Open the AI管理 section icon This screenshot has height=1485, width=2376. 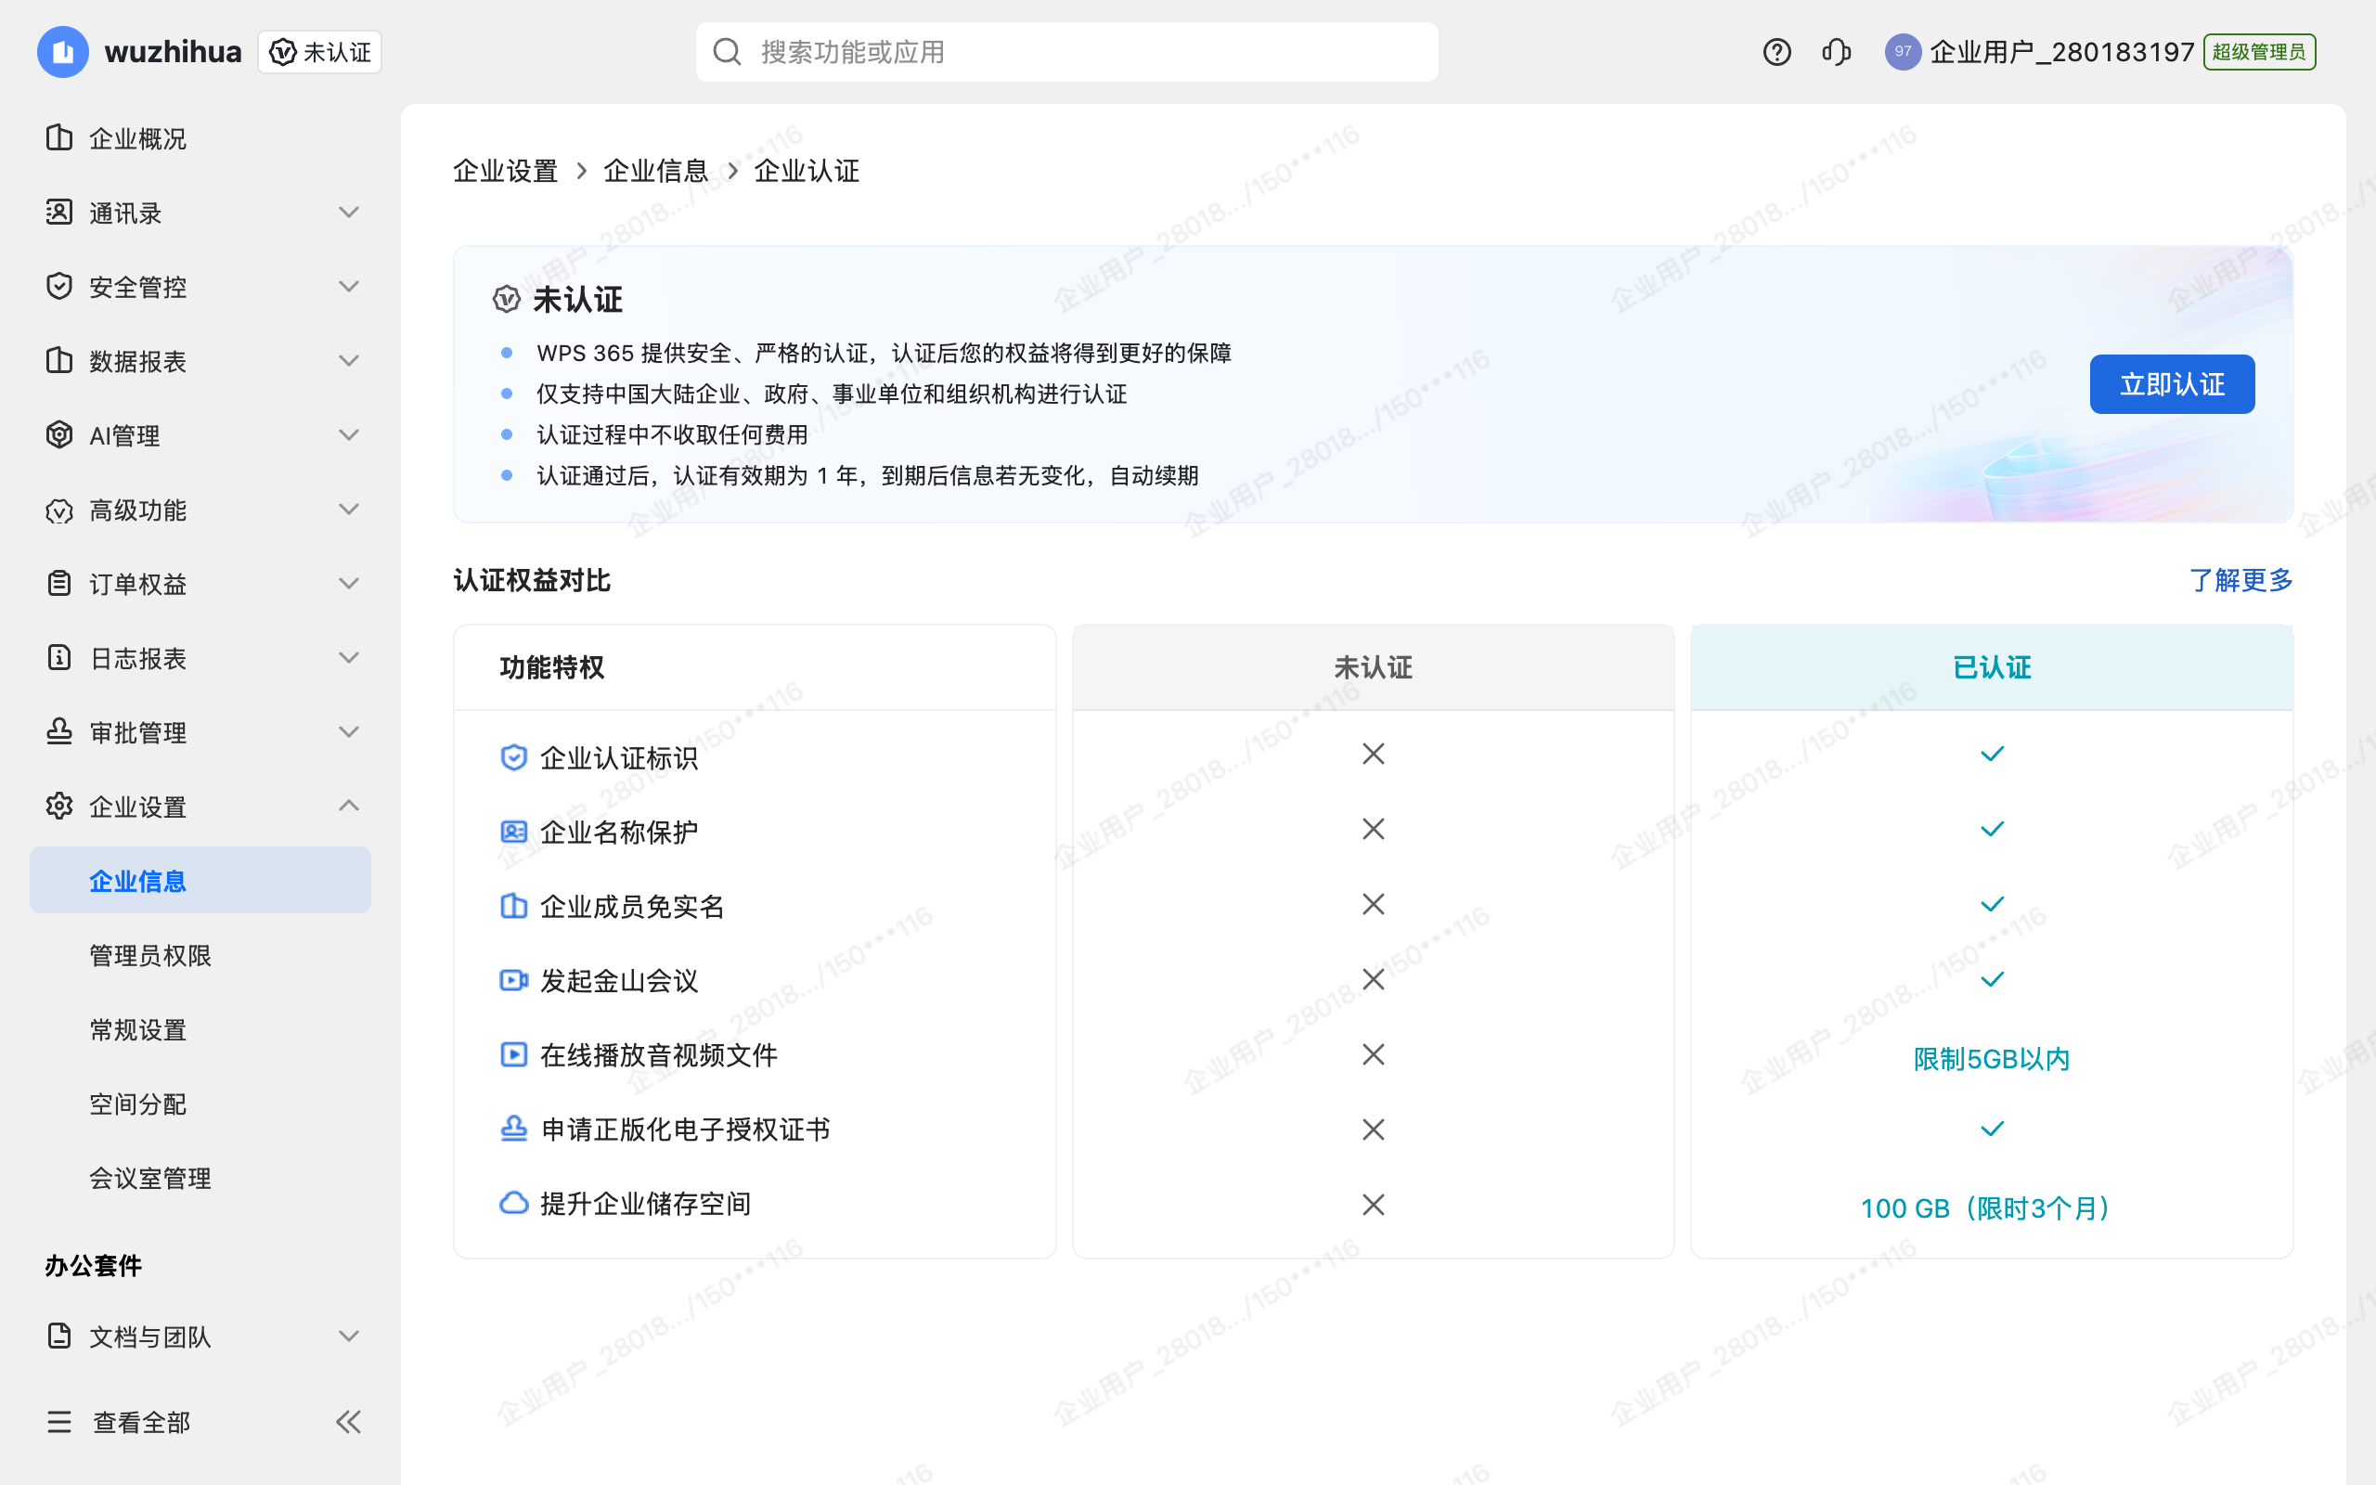pyautogui.click(x=58, y=435)
